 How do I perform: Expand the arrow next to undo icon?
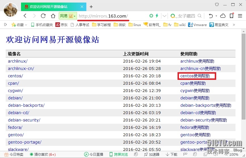pyautogui.click(x=216, y=16)
